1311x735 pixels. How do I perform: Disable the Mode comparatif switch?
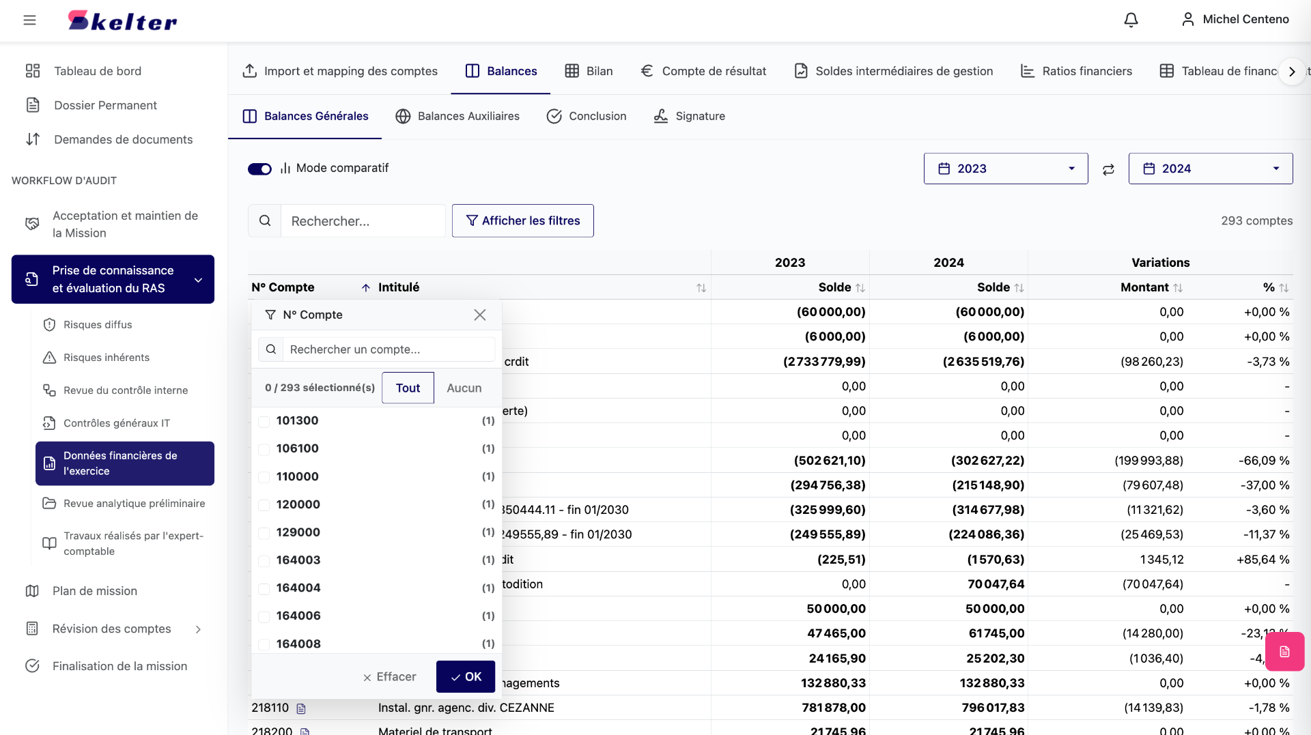[259, 169]
